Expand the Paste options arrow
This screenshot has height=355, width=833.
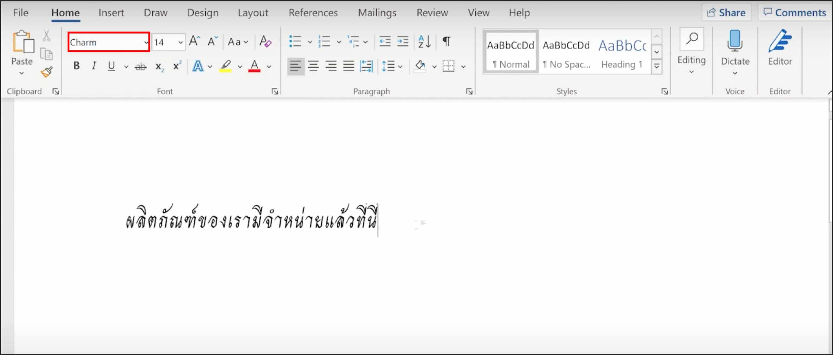[21, 73]
